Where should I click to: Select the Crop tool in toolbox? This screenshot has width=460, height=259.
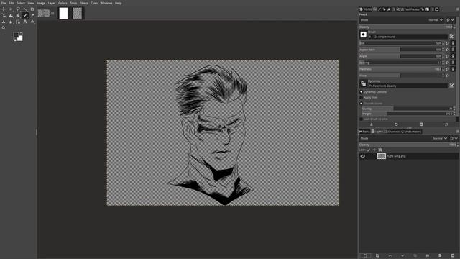(x=32, y=9)
